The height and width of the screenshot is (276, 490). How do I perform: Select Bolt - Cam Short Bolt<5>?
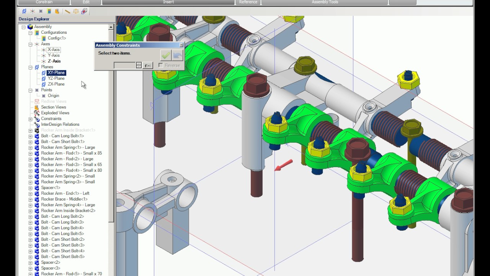[63, 257]
